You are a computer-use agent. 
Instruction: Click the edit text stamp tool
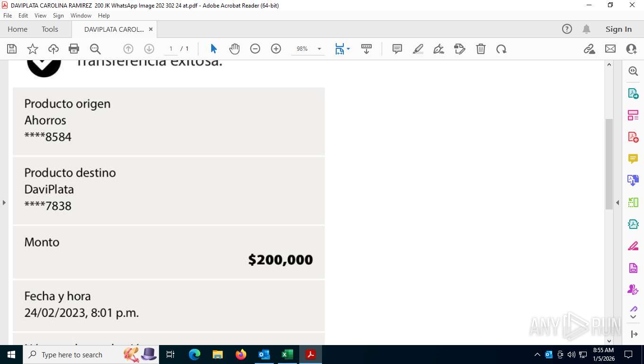[459, 49]
